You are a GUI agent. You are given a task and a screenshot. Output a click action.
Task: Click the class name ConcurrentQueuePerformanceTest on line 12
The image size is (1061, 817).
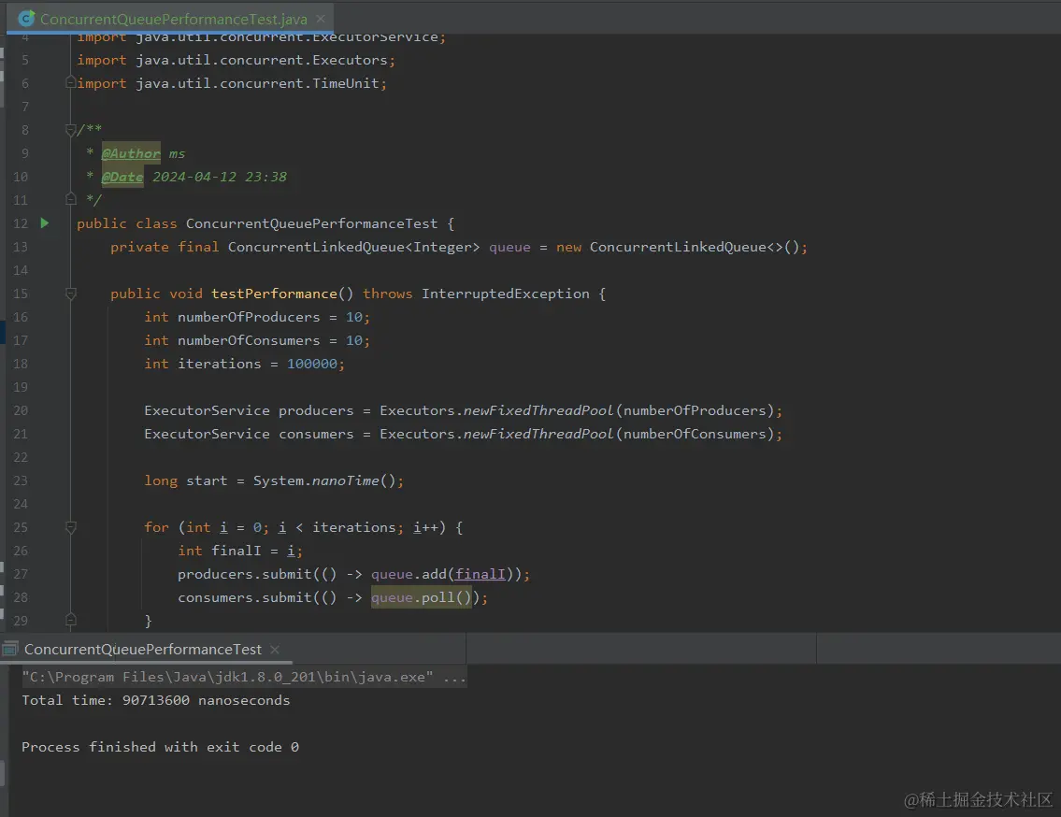(x=311, y=223)
